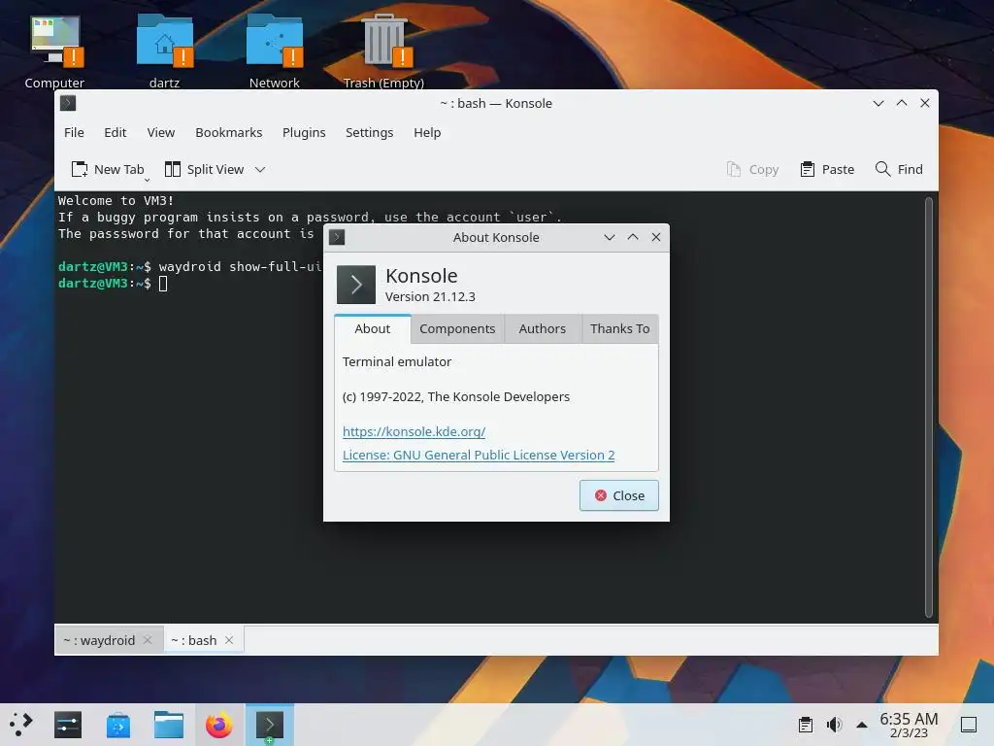This screenshot has height=746, width=994.
Task: Click the Copy toolbar button
Action: tap(752, 169)
